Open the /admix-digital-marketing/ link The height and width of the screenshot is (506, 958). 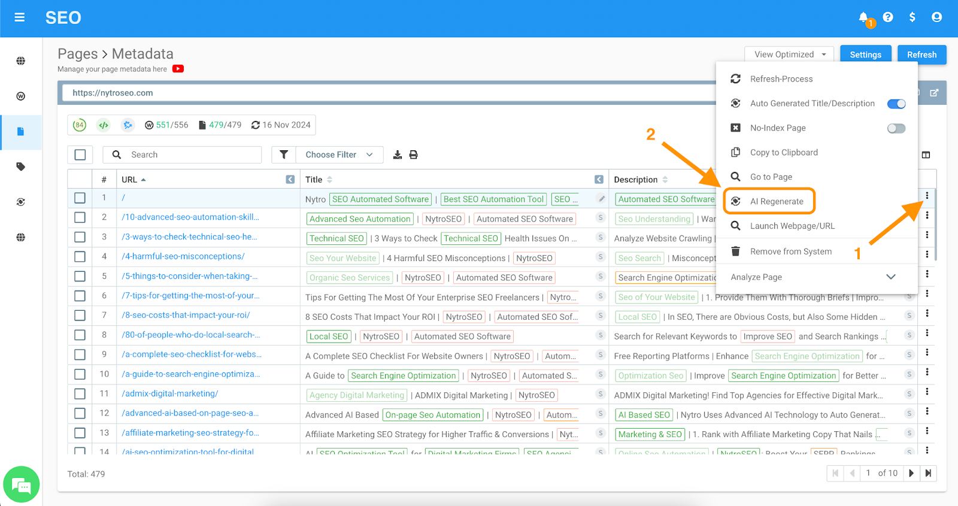(170, 393)
